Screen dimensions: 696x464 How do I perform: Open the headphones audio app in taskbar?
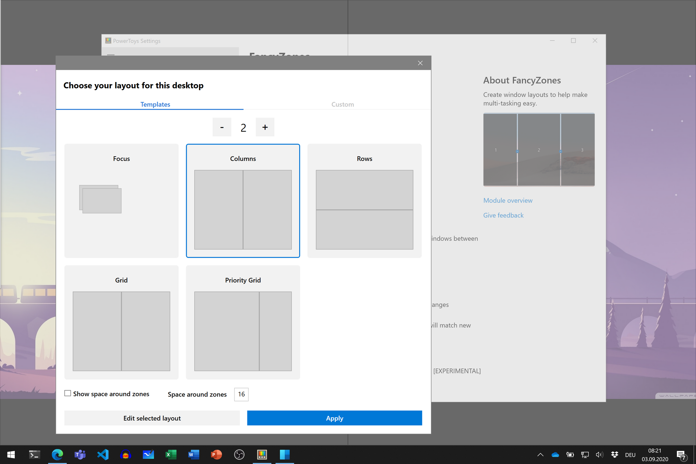[126, 454]
